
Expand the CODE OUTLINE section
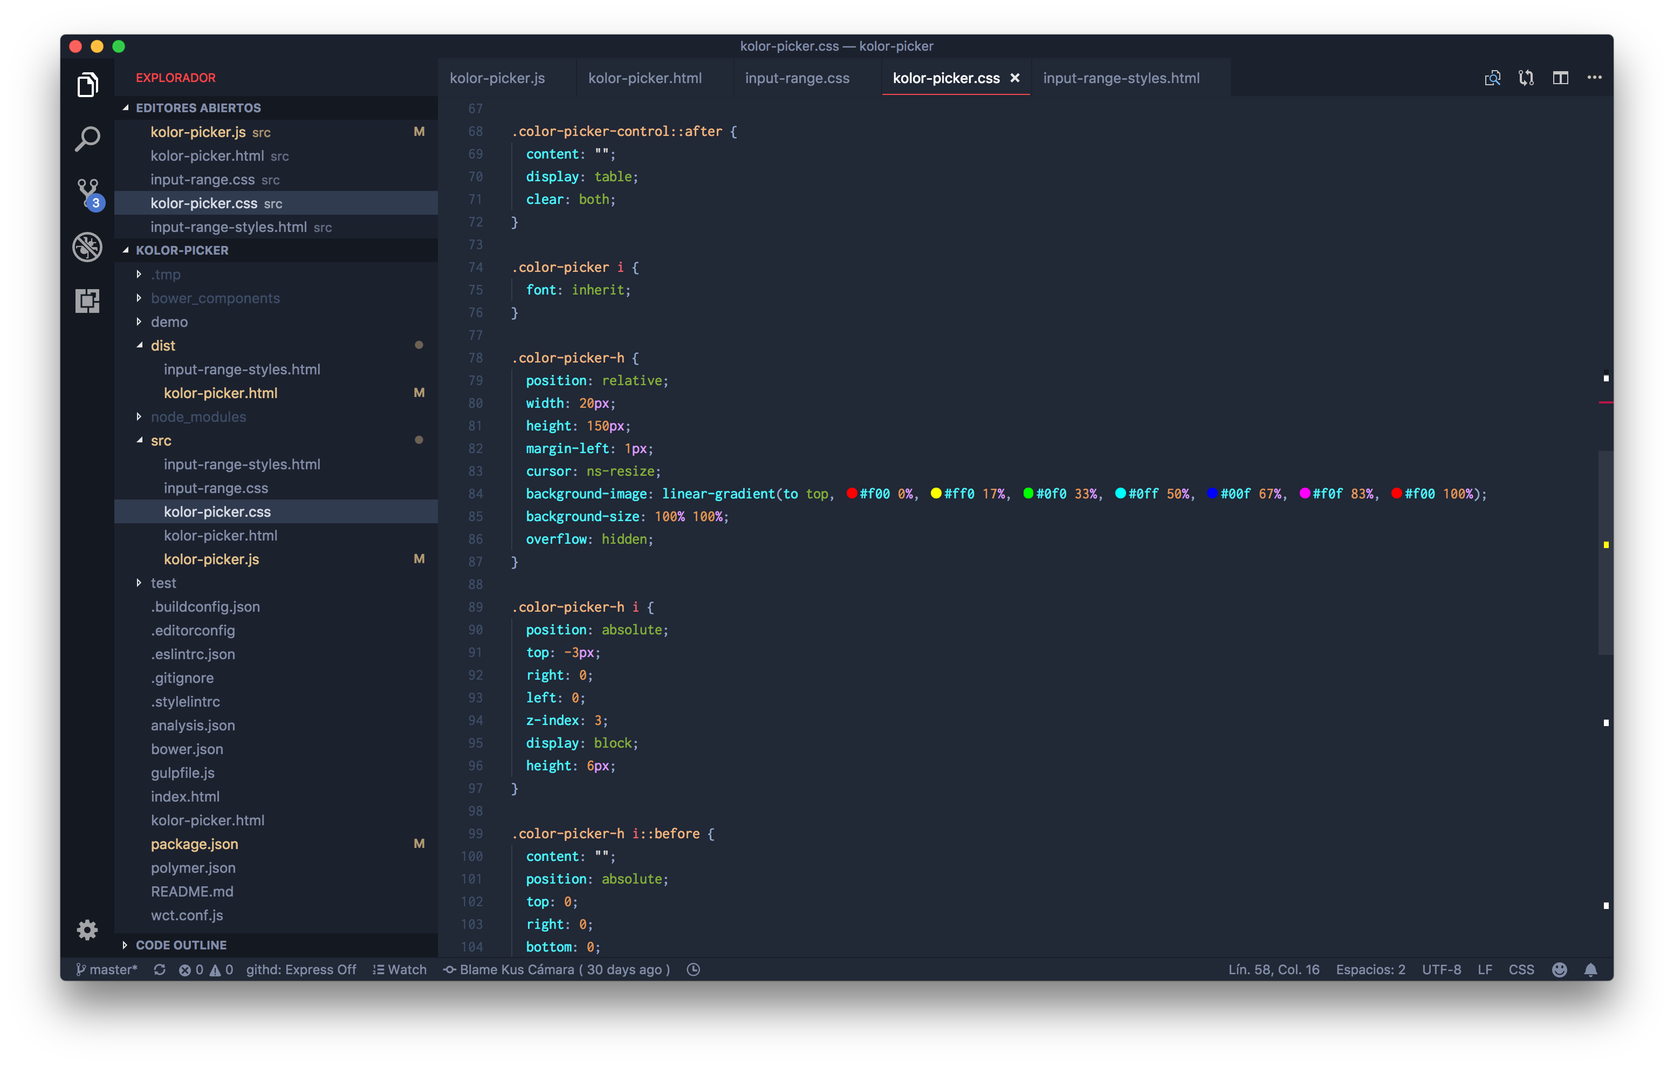pyautogui.click(x=181, y=945)
